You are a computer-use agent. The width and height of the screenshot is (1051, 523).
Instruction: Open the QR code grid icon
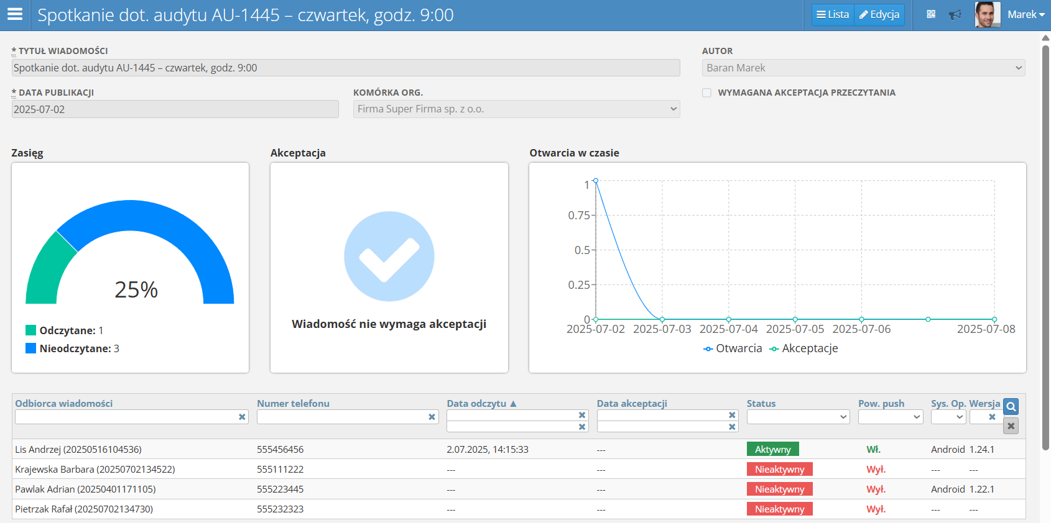click(x=931, y=14)
